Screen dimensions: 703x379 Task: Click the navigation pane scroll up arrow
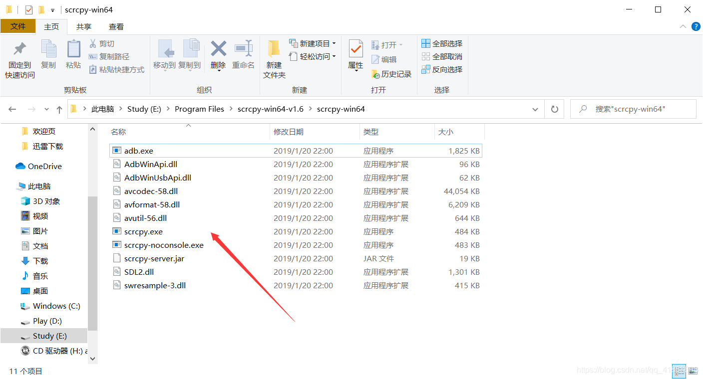point(93,129)
